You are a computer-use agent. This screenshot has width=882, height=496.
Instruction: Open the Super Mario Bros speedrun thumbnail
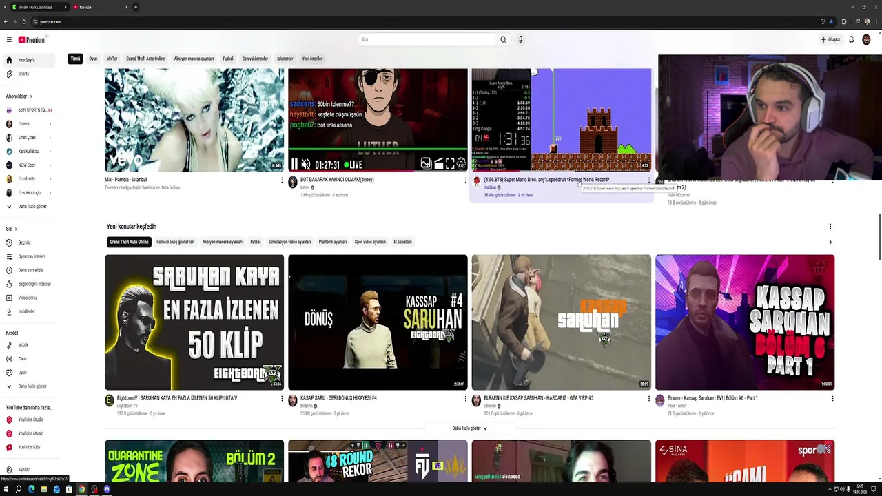tap(562, 120)
